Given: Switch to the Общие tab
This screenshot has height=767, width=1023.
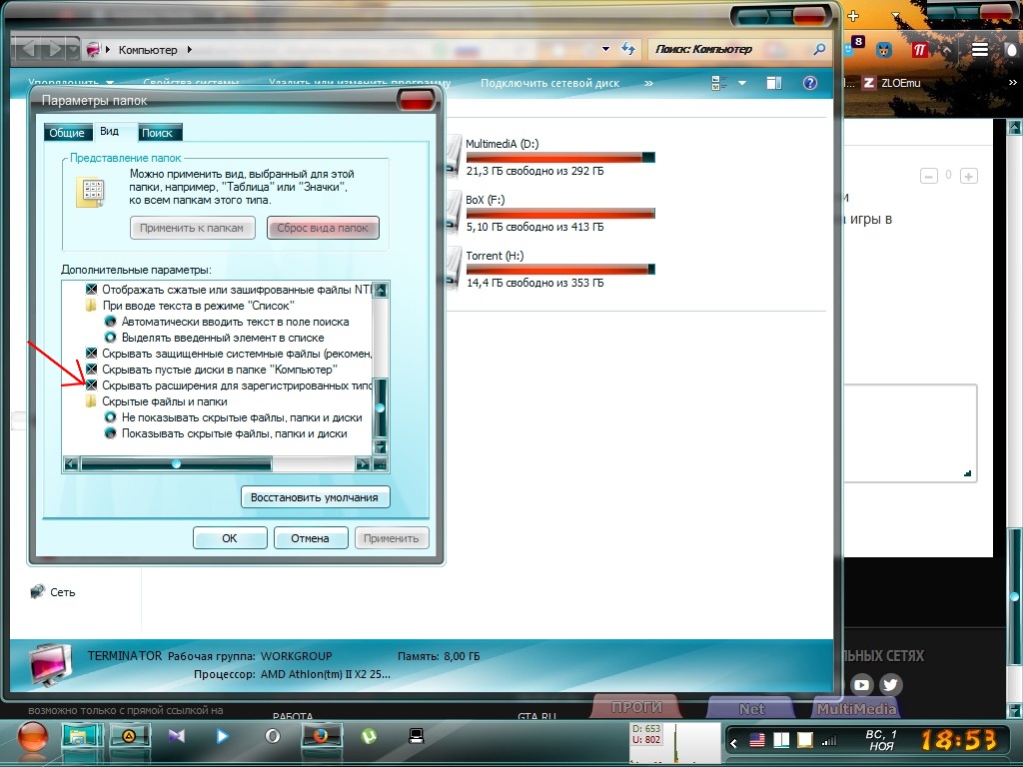Looking at the screenshot, I should [67, 133].
